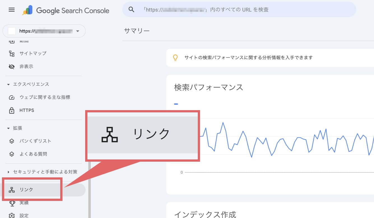Open the property selector dropdown
Screen dimensions: 374x218
pyautogui.click(x=78, y=31)
